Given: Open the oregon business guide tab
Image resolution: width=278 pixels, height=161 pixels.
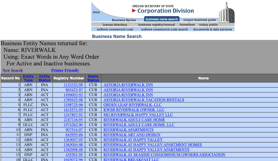Looking at the screenshot, I should [200, 20].
